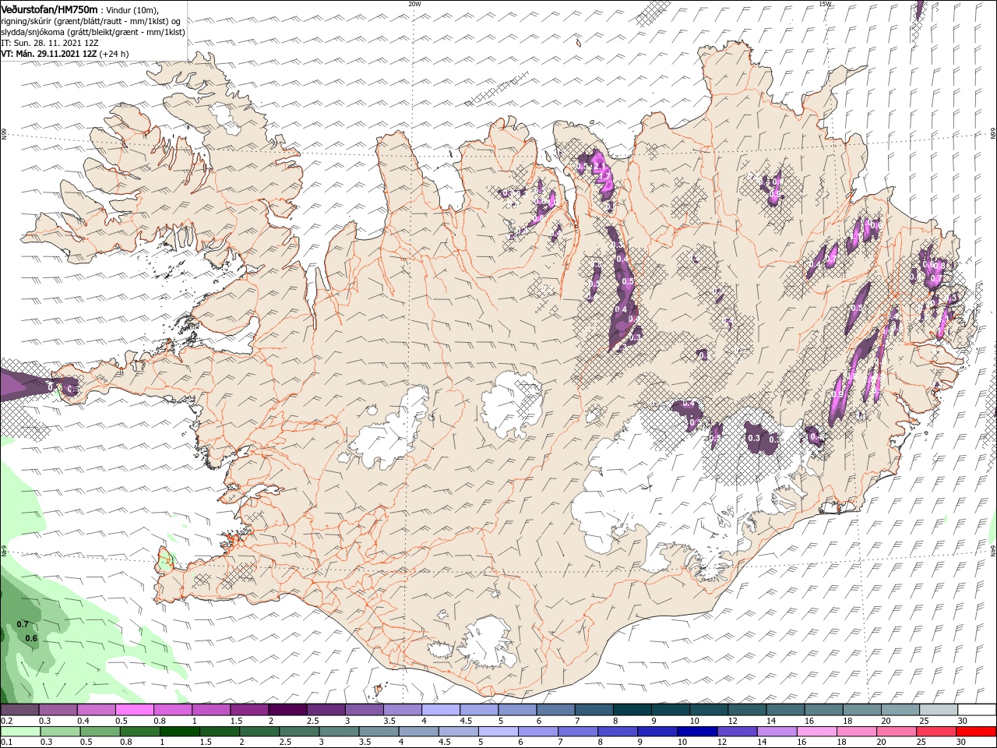Click the darkest purple snow legend swatch at '2'
The image size is (997, 748).
point(287,710)
